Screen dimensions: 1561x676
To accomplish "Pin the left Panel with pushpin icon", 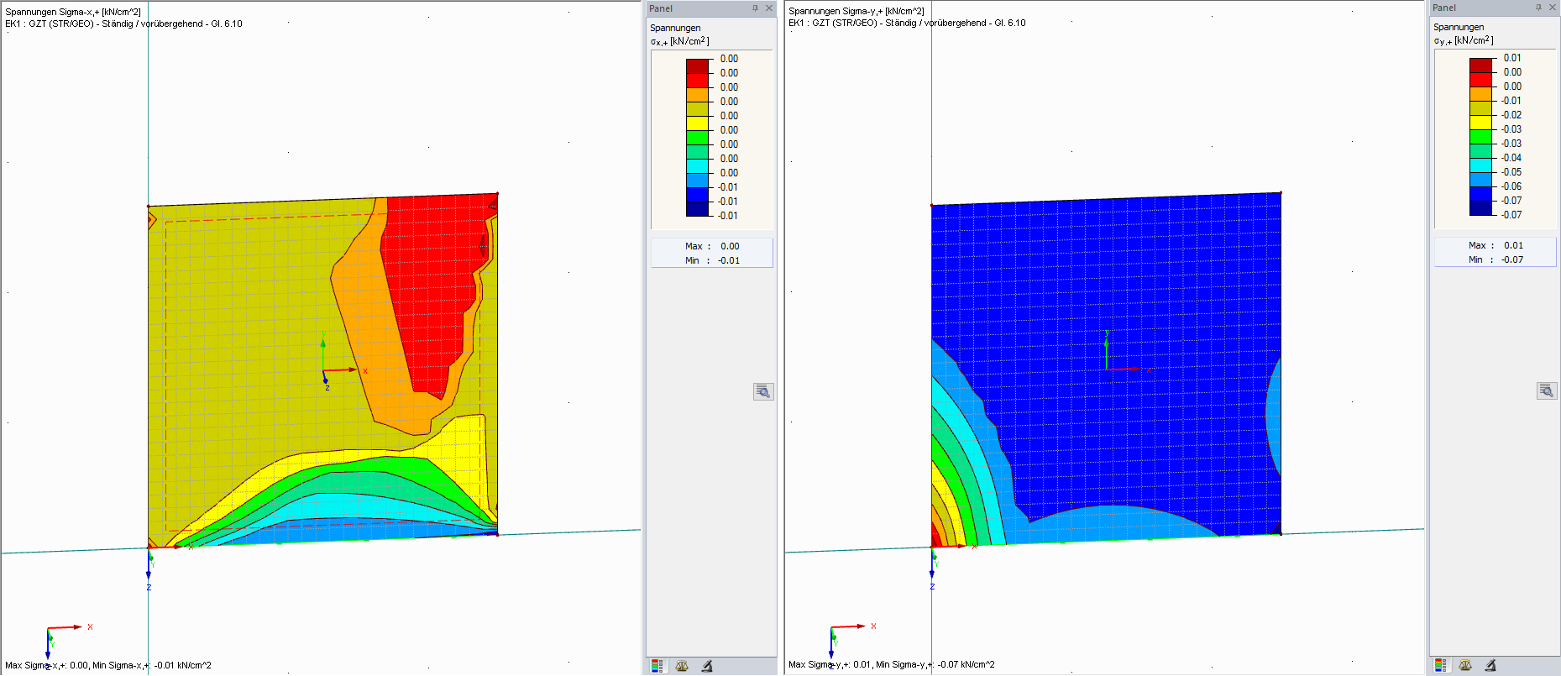I will point(755,8).
